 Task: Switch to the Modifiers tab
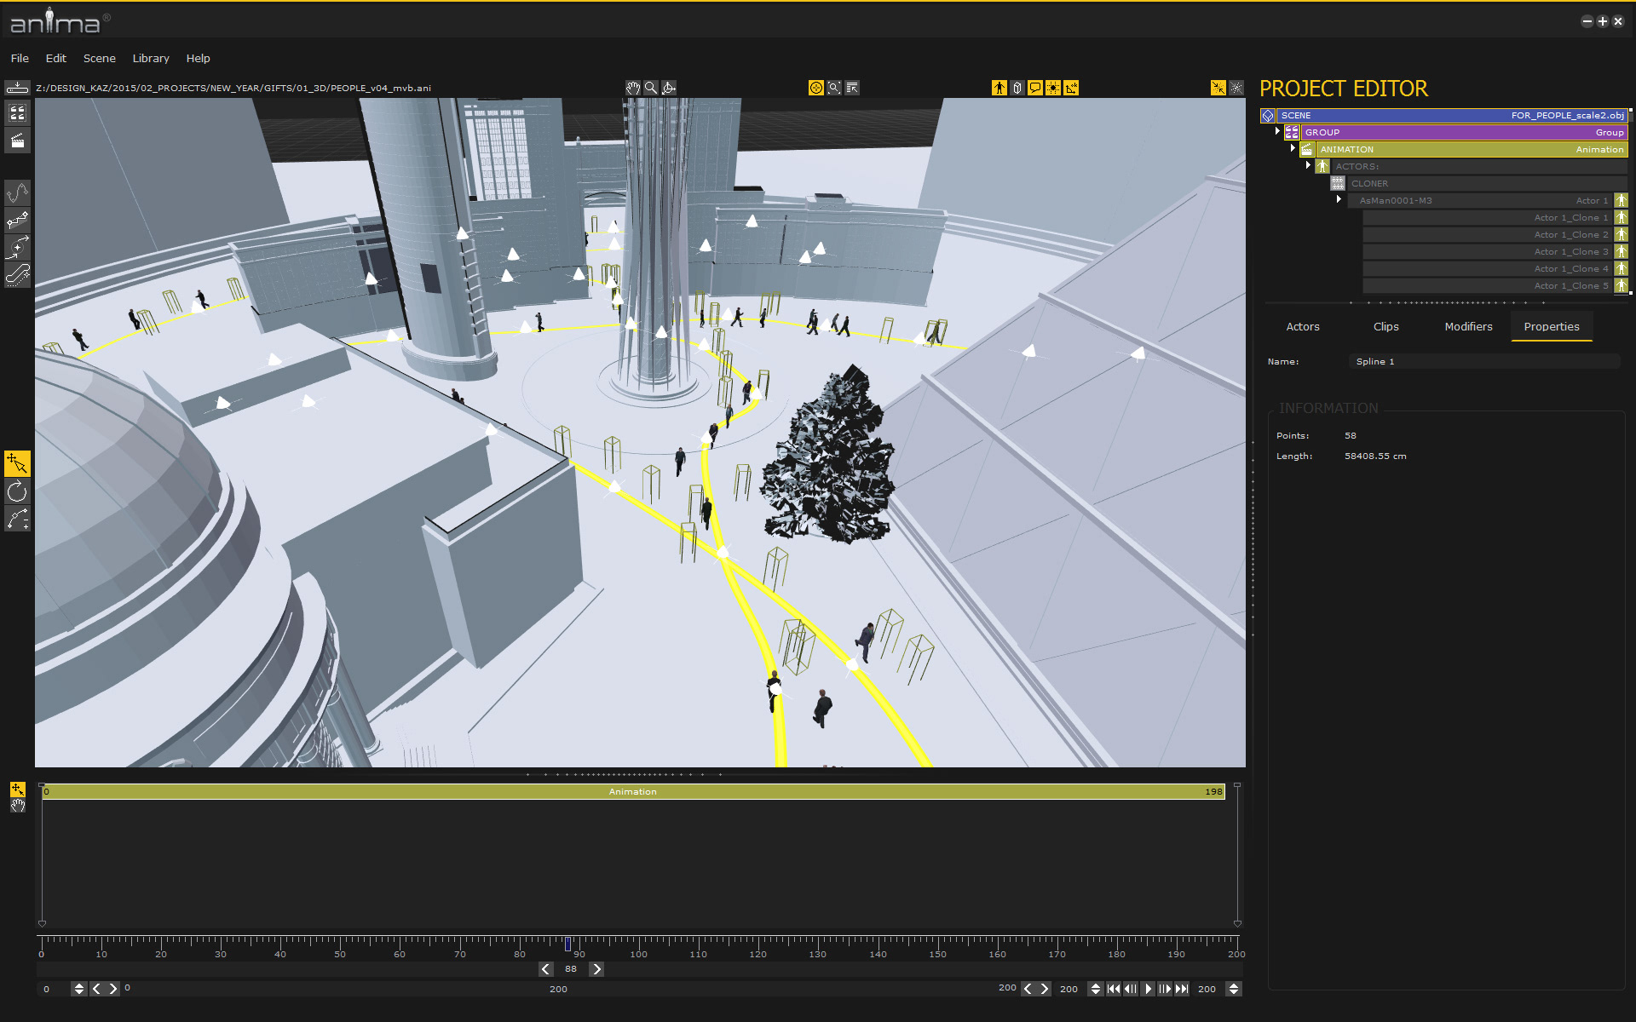point(1468,327)
